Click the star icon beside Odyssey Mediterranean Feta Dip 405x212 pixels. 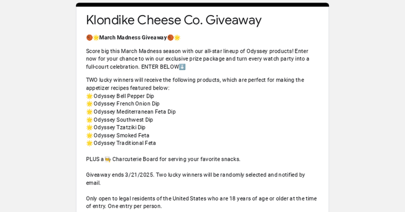pyautogui.click(x=89, y=112)
